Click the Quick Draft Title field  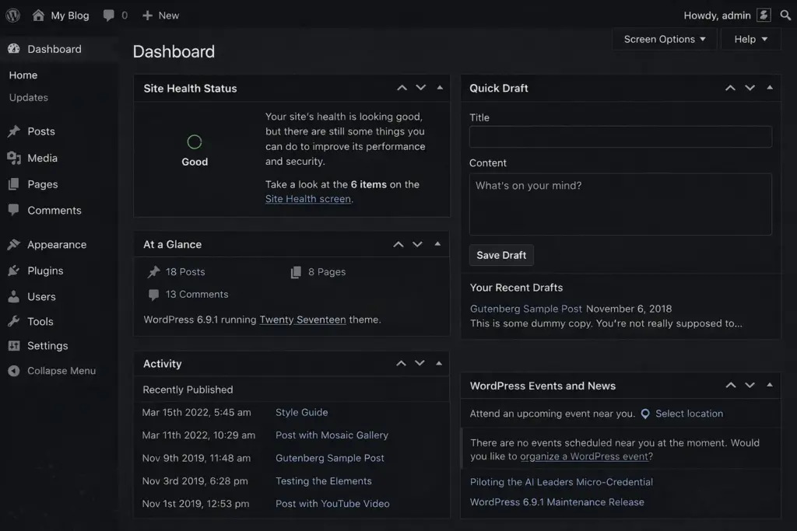[620, 137]
